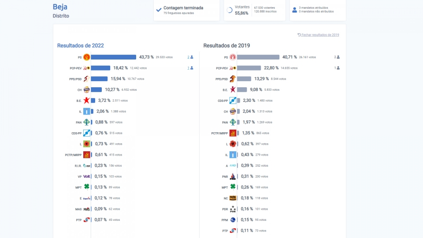Viewport: 423px width, 238px height.
Task: Click the Beja district title
Action: pos(60,7)
